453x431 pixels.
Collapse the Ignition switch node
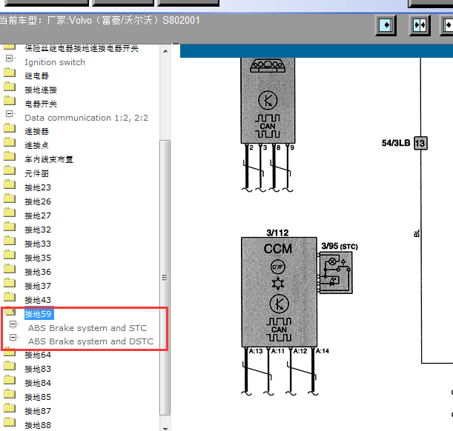[x=9, y=59]
